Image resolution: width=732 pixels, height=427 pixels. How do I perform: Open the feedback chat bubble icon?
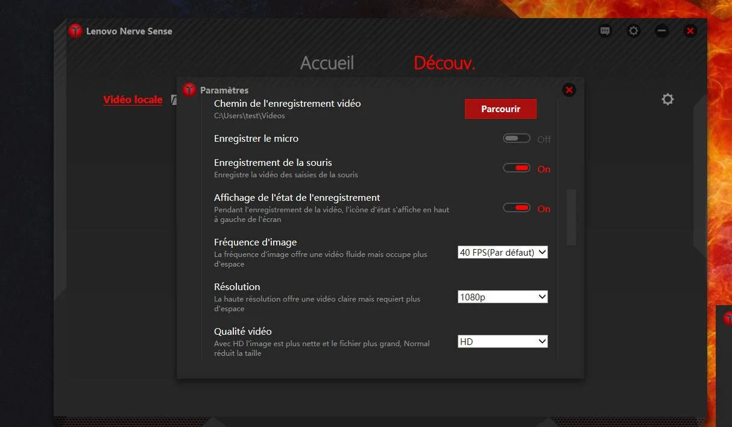pos(604,31)
